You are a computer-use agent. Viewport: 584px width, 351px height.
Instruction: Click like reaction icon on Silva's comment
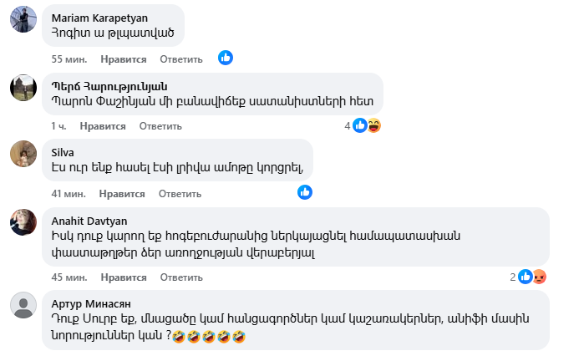(306, 192)
